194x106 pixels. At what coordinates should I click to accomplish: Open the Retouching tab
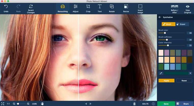pos(63,9)
